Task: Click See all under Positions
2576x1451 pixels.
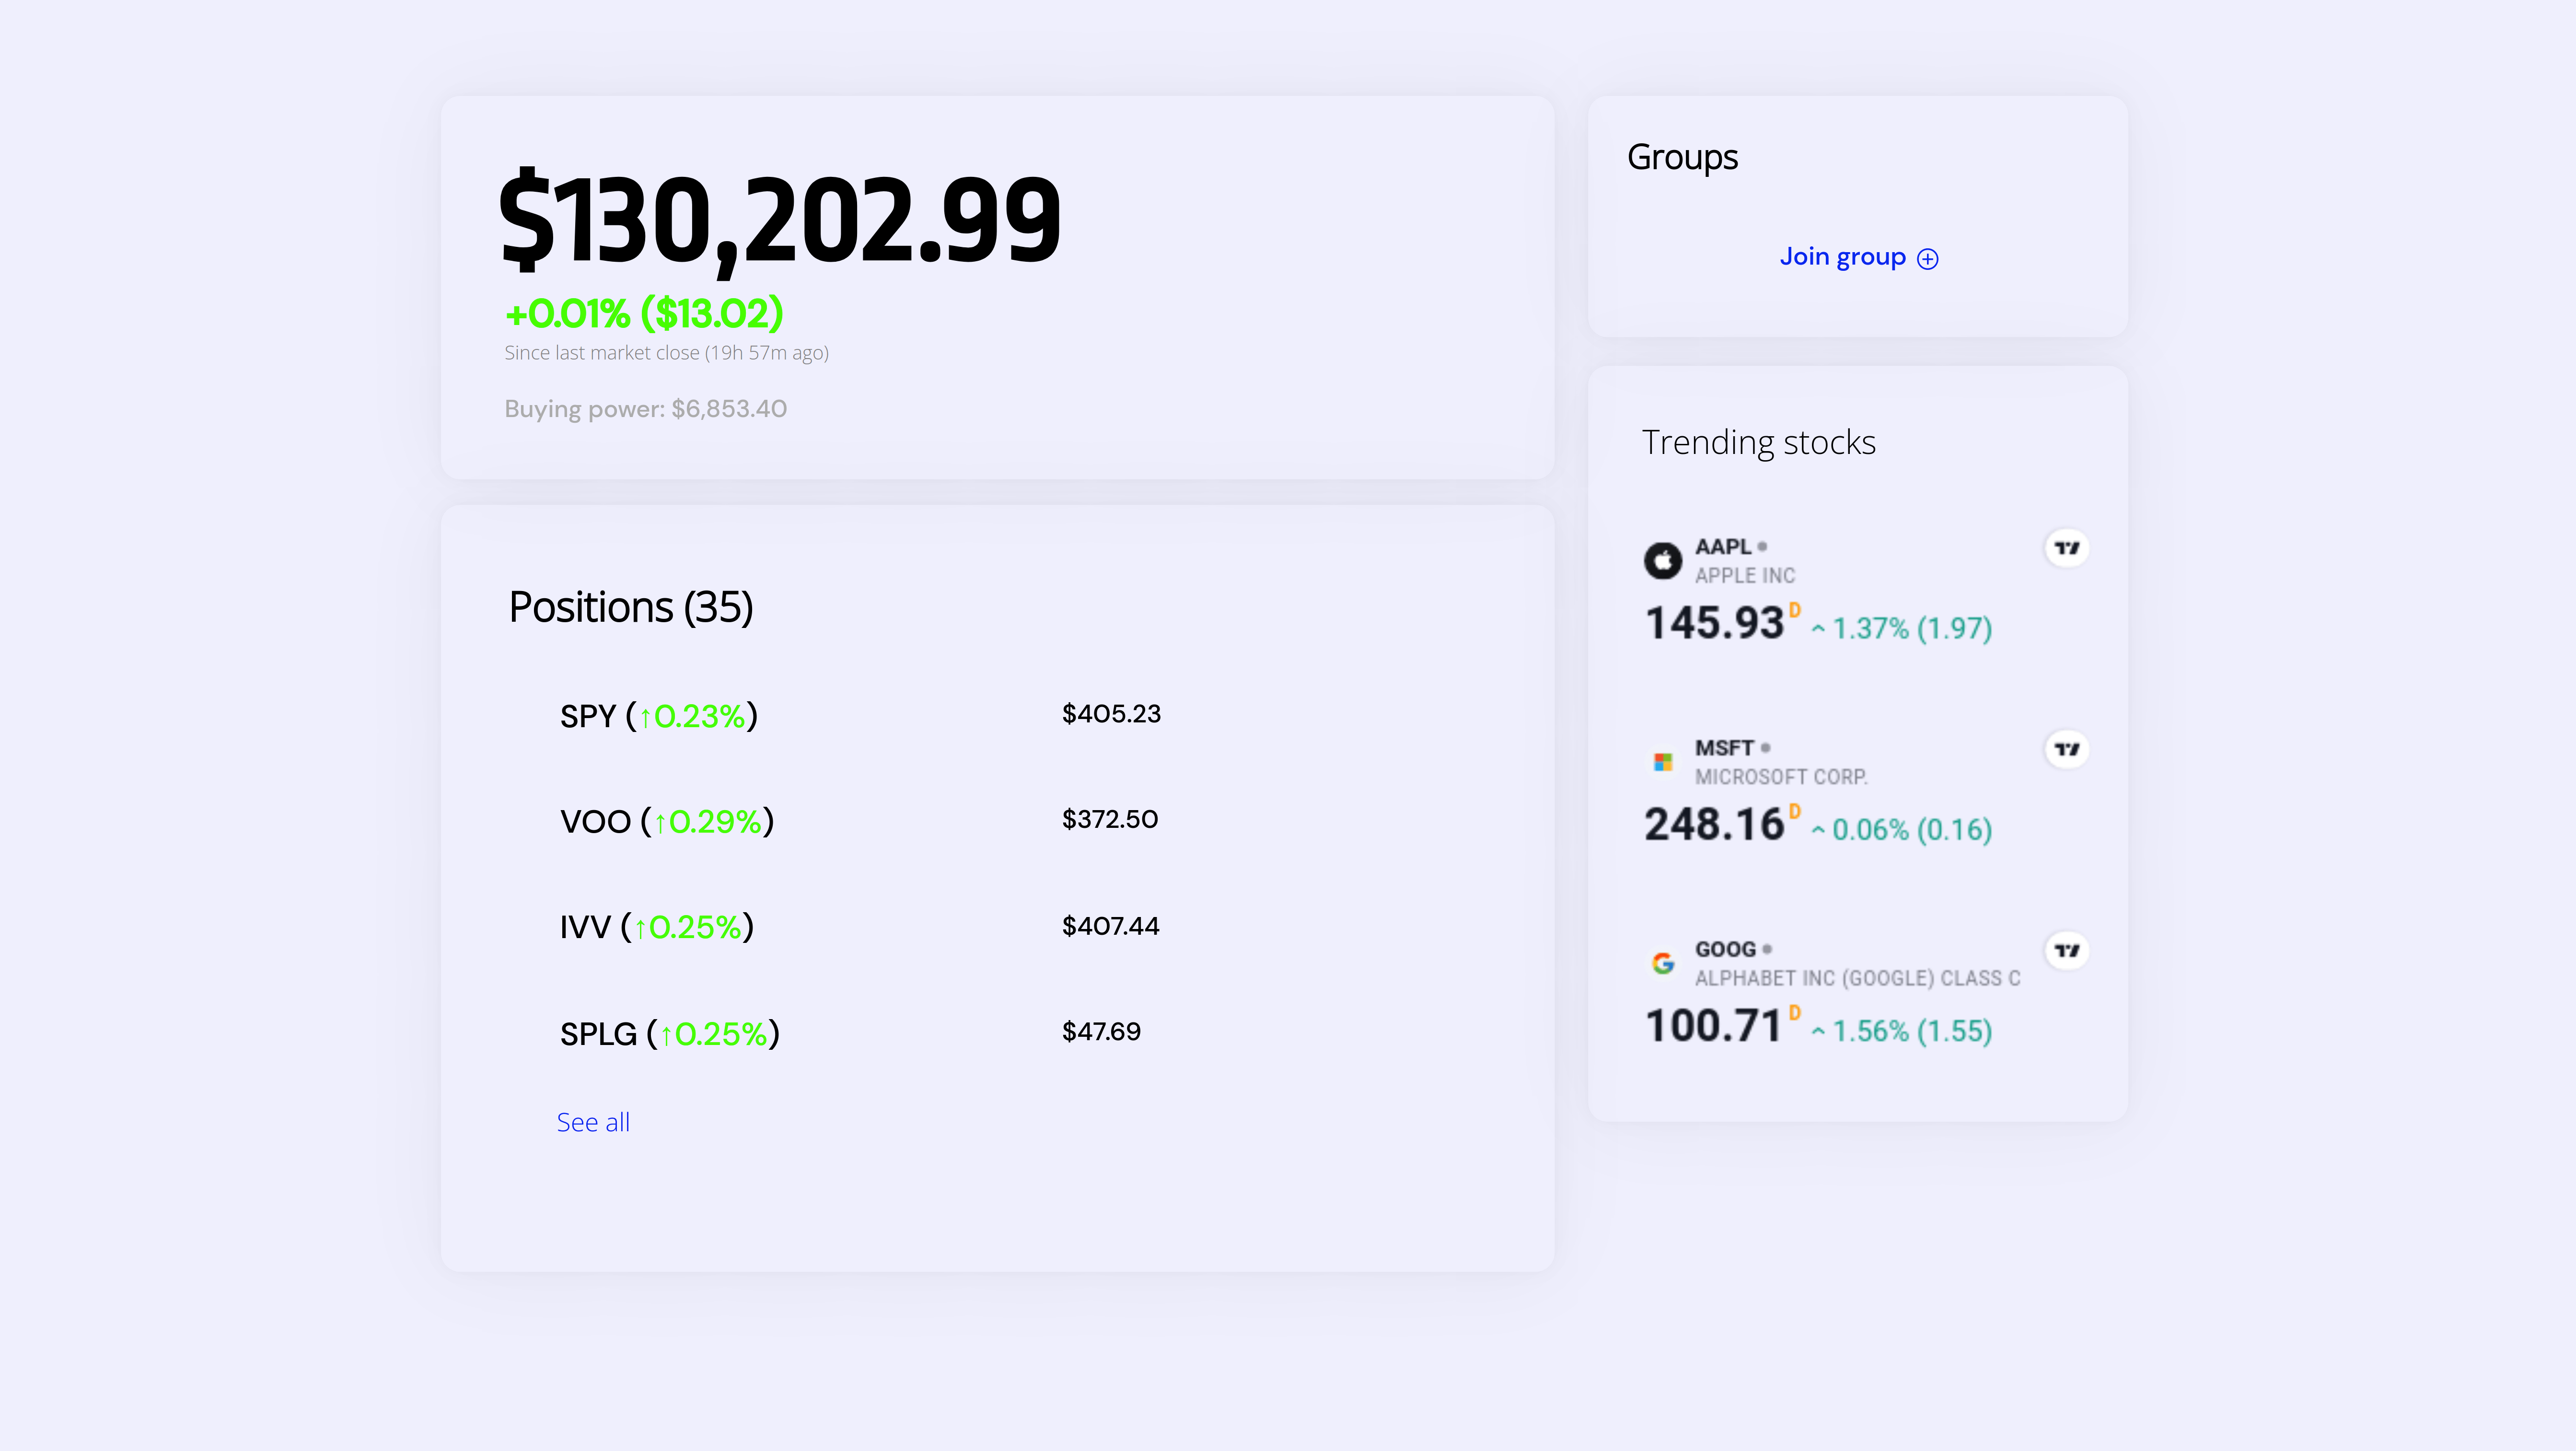Action: tap(593, 1122)
